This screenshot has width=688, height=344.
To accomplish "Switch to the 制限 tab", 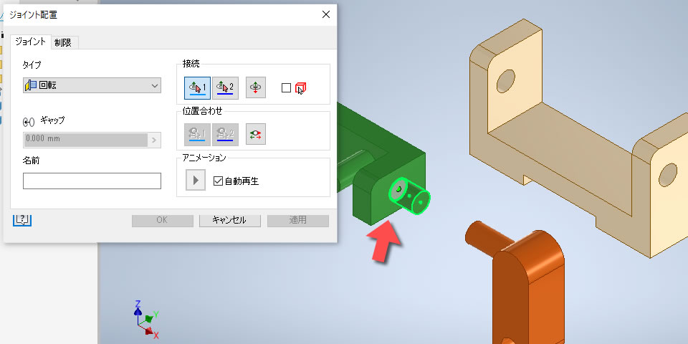I will point(63,42).
